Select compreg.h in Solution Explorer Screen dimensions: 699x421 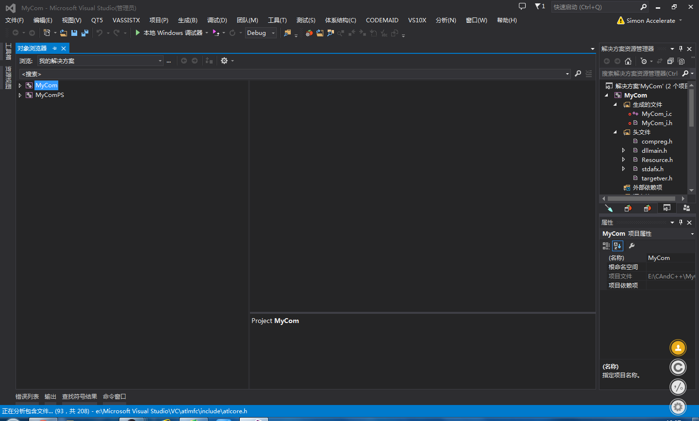tap(657, 142)
